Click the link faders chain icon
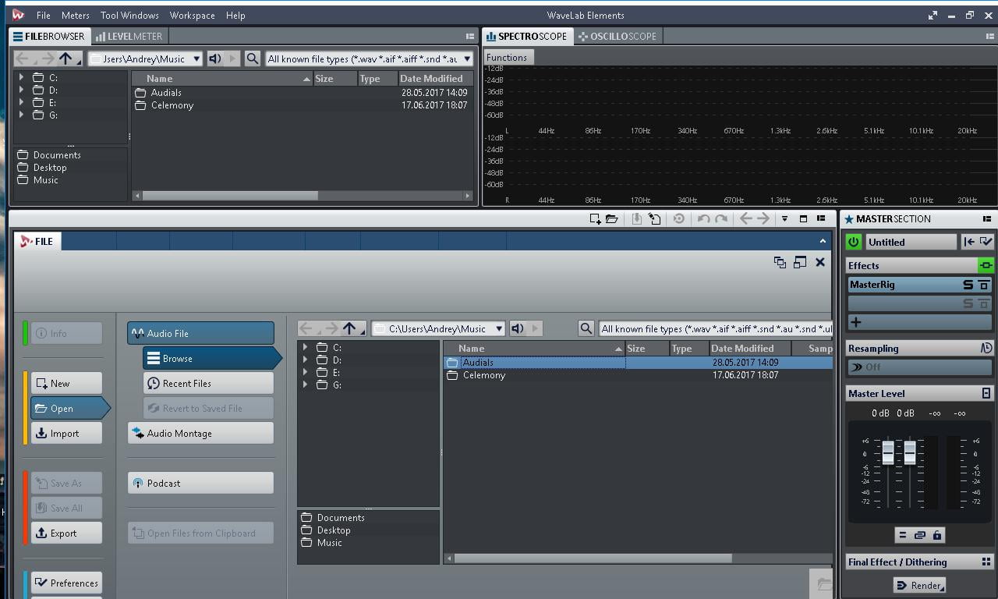Image resolution: width=998 pixels, height=599 pixels. tap(920, 535)
